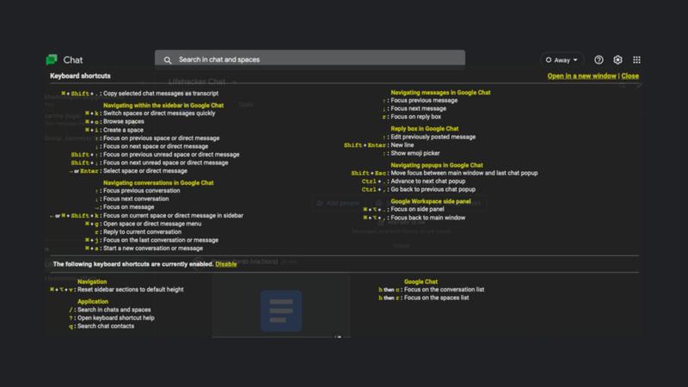Click 'Focus back to main window' text
The image size is (688, 387).
(428, 218)
